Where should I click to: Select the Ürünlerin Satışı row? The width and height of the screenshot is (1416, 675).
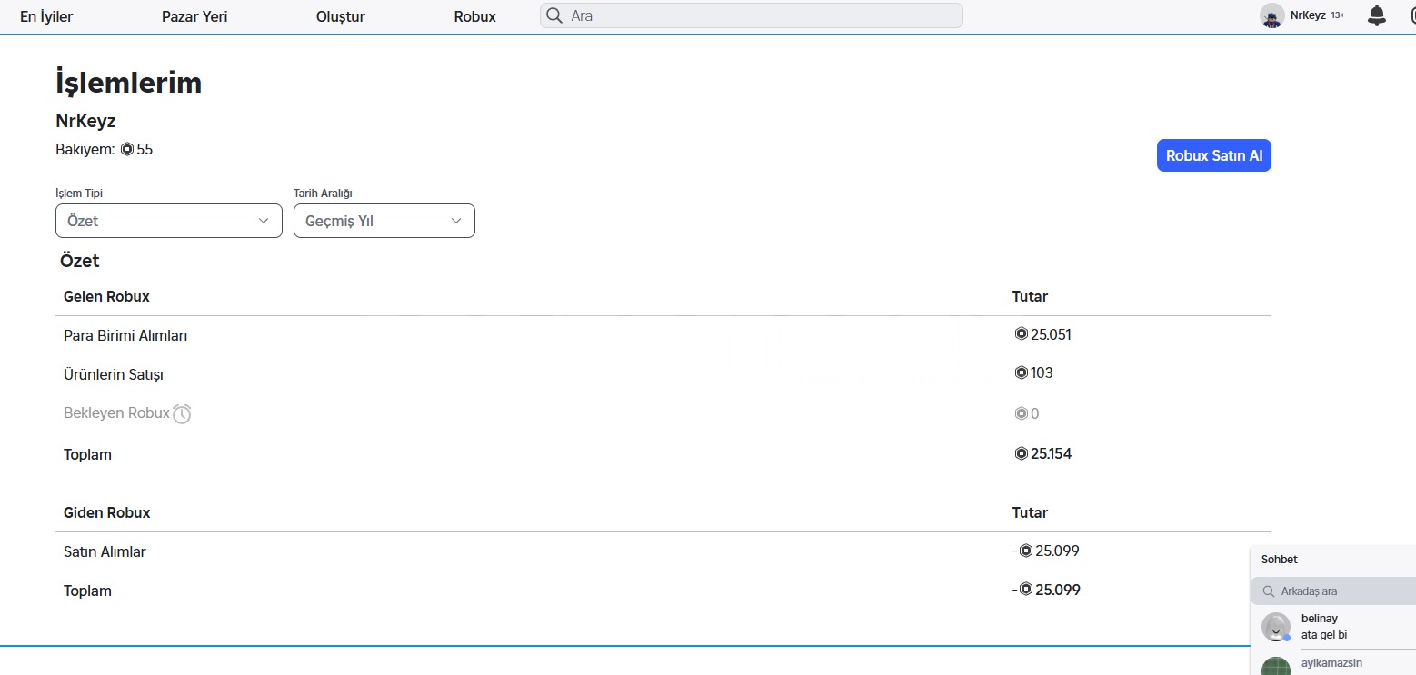point(663,374)
